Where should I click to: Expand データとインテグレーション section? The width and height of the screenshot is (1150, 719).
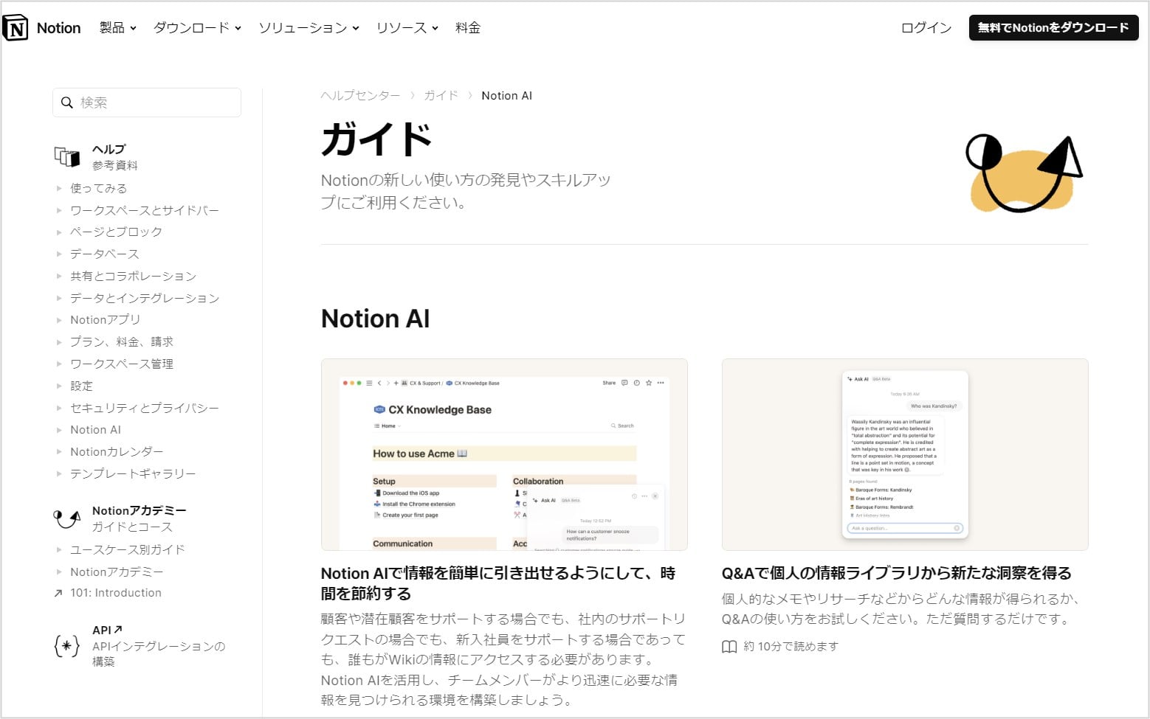coord(59,298)
